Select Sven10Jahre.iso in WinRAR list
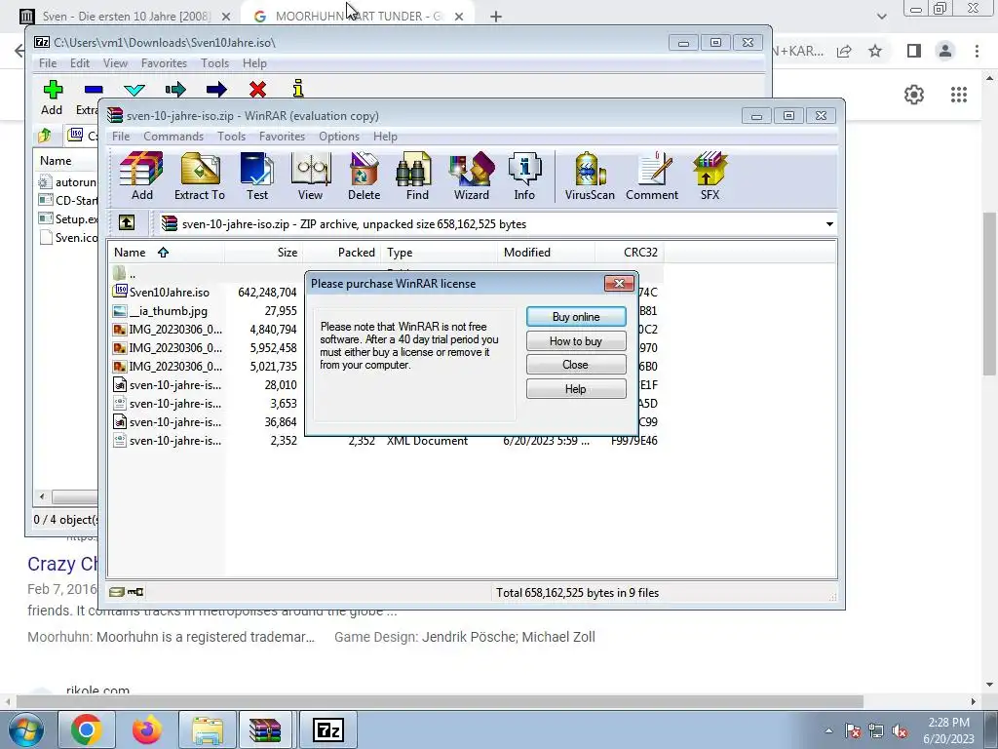 tap(169, 293)
